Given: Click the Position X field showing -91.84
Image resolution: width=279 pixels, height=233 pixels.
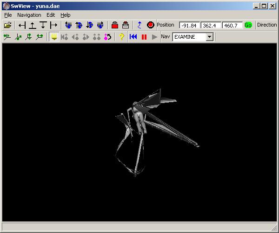Looking at the screenshot, I should (189, 25).
